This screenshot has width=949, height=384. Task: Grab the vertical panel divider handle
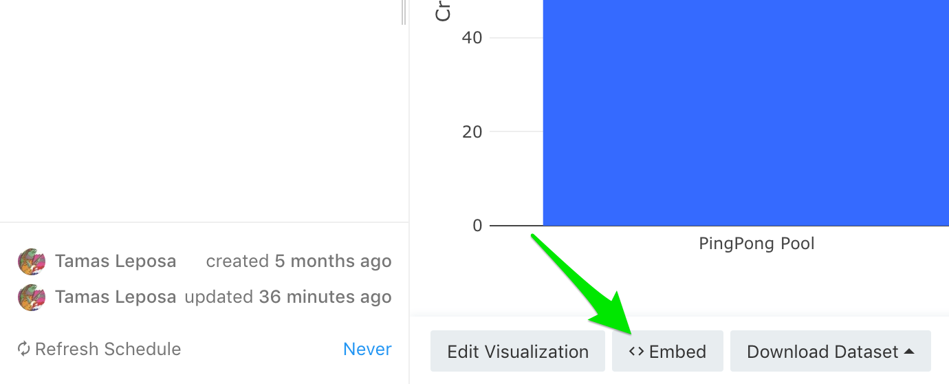point(404,12)
